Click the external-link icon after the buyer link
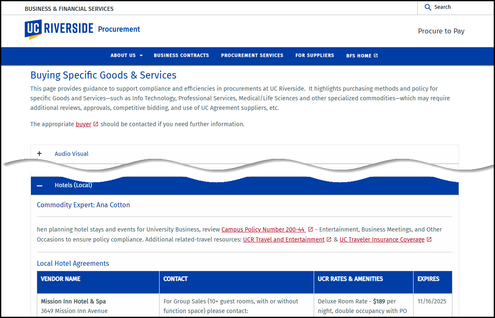 (x=95, y=124)
